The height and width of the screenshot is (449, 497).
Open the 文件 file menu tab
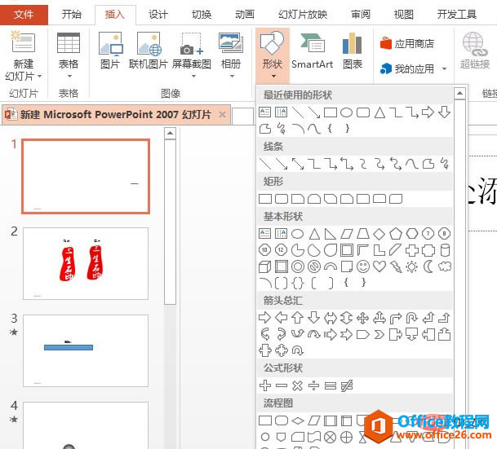pos(24,14)
